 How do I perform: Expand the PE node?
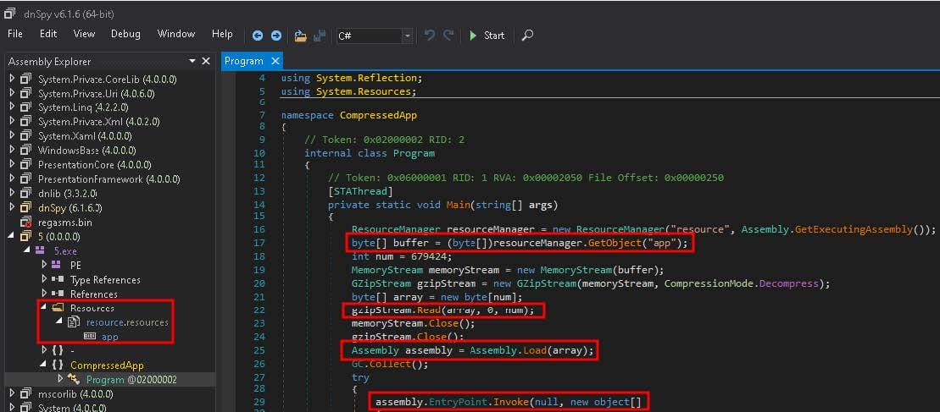[x=44, y=264]
